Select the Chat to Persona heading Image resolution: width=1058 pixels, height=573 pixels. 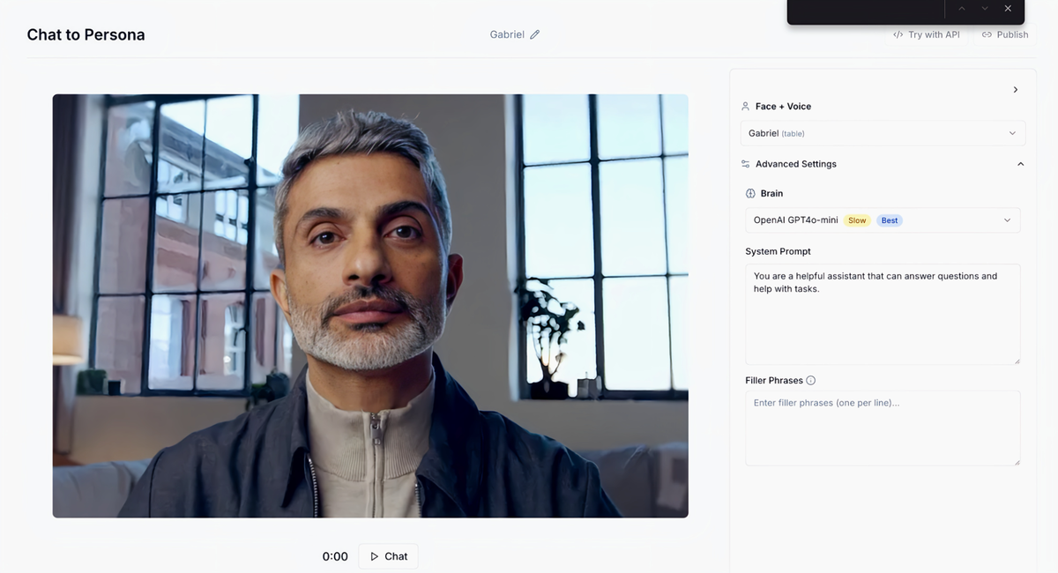(86, 34)
